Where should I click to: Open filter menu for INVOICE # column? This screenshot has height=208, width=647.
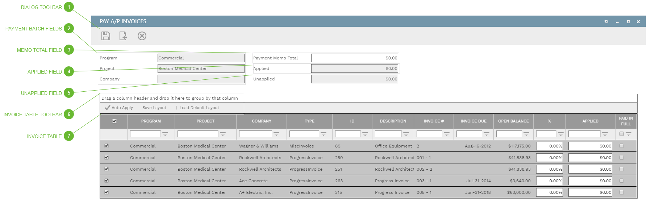click(447, 134)
